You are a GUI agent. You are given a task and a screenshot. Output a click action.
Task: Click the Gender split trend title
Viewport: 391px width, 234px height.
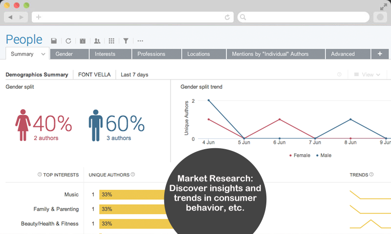coord(201,87)
